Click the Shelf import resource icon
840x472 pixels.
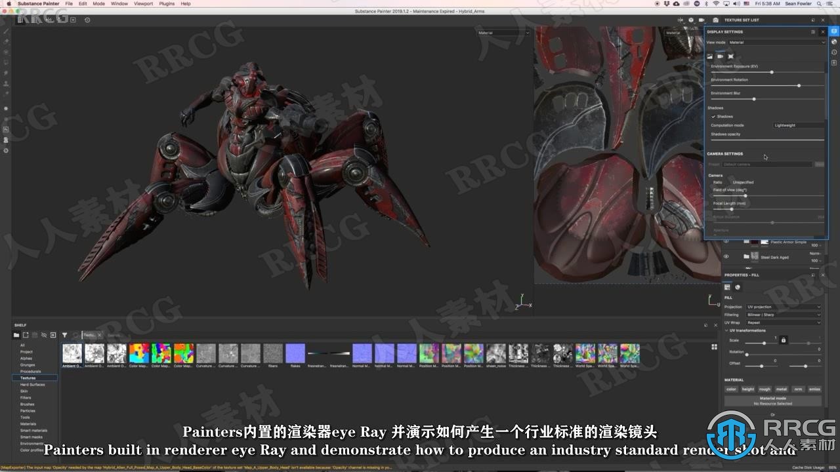(53, 335)
